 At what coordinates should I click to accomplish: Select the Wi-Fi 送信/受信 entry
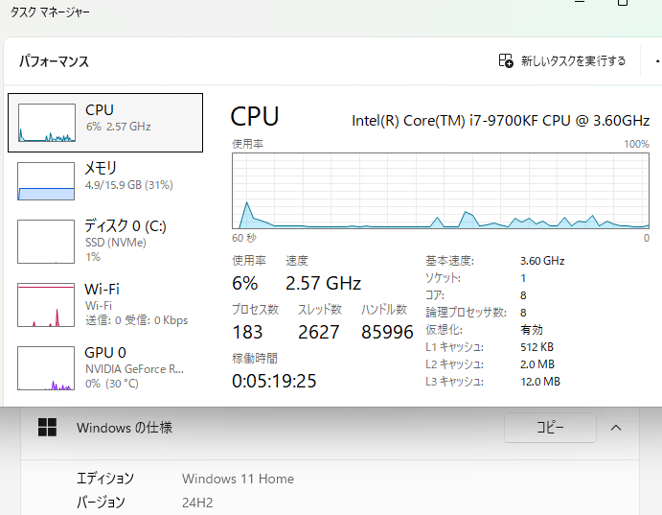pos(105,305)
